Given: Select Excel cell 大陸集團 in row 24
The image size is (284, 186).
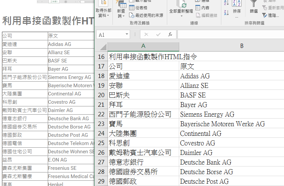Looking at the screenshot, I should (143, 133).
